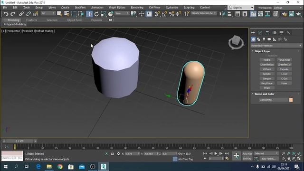
Task: Toggle the Auto Key button
Action: pyautogui.click(x=247, y=153)
